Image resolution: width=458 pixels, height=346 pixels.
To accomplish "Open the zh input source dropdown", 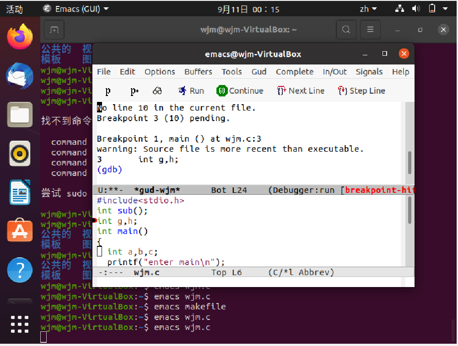I will (368, 9).
